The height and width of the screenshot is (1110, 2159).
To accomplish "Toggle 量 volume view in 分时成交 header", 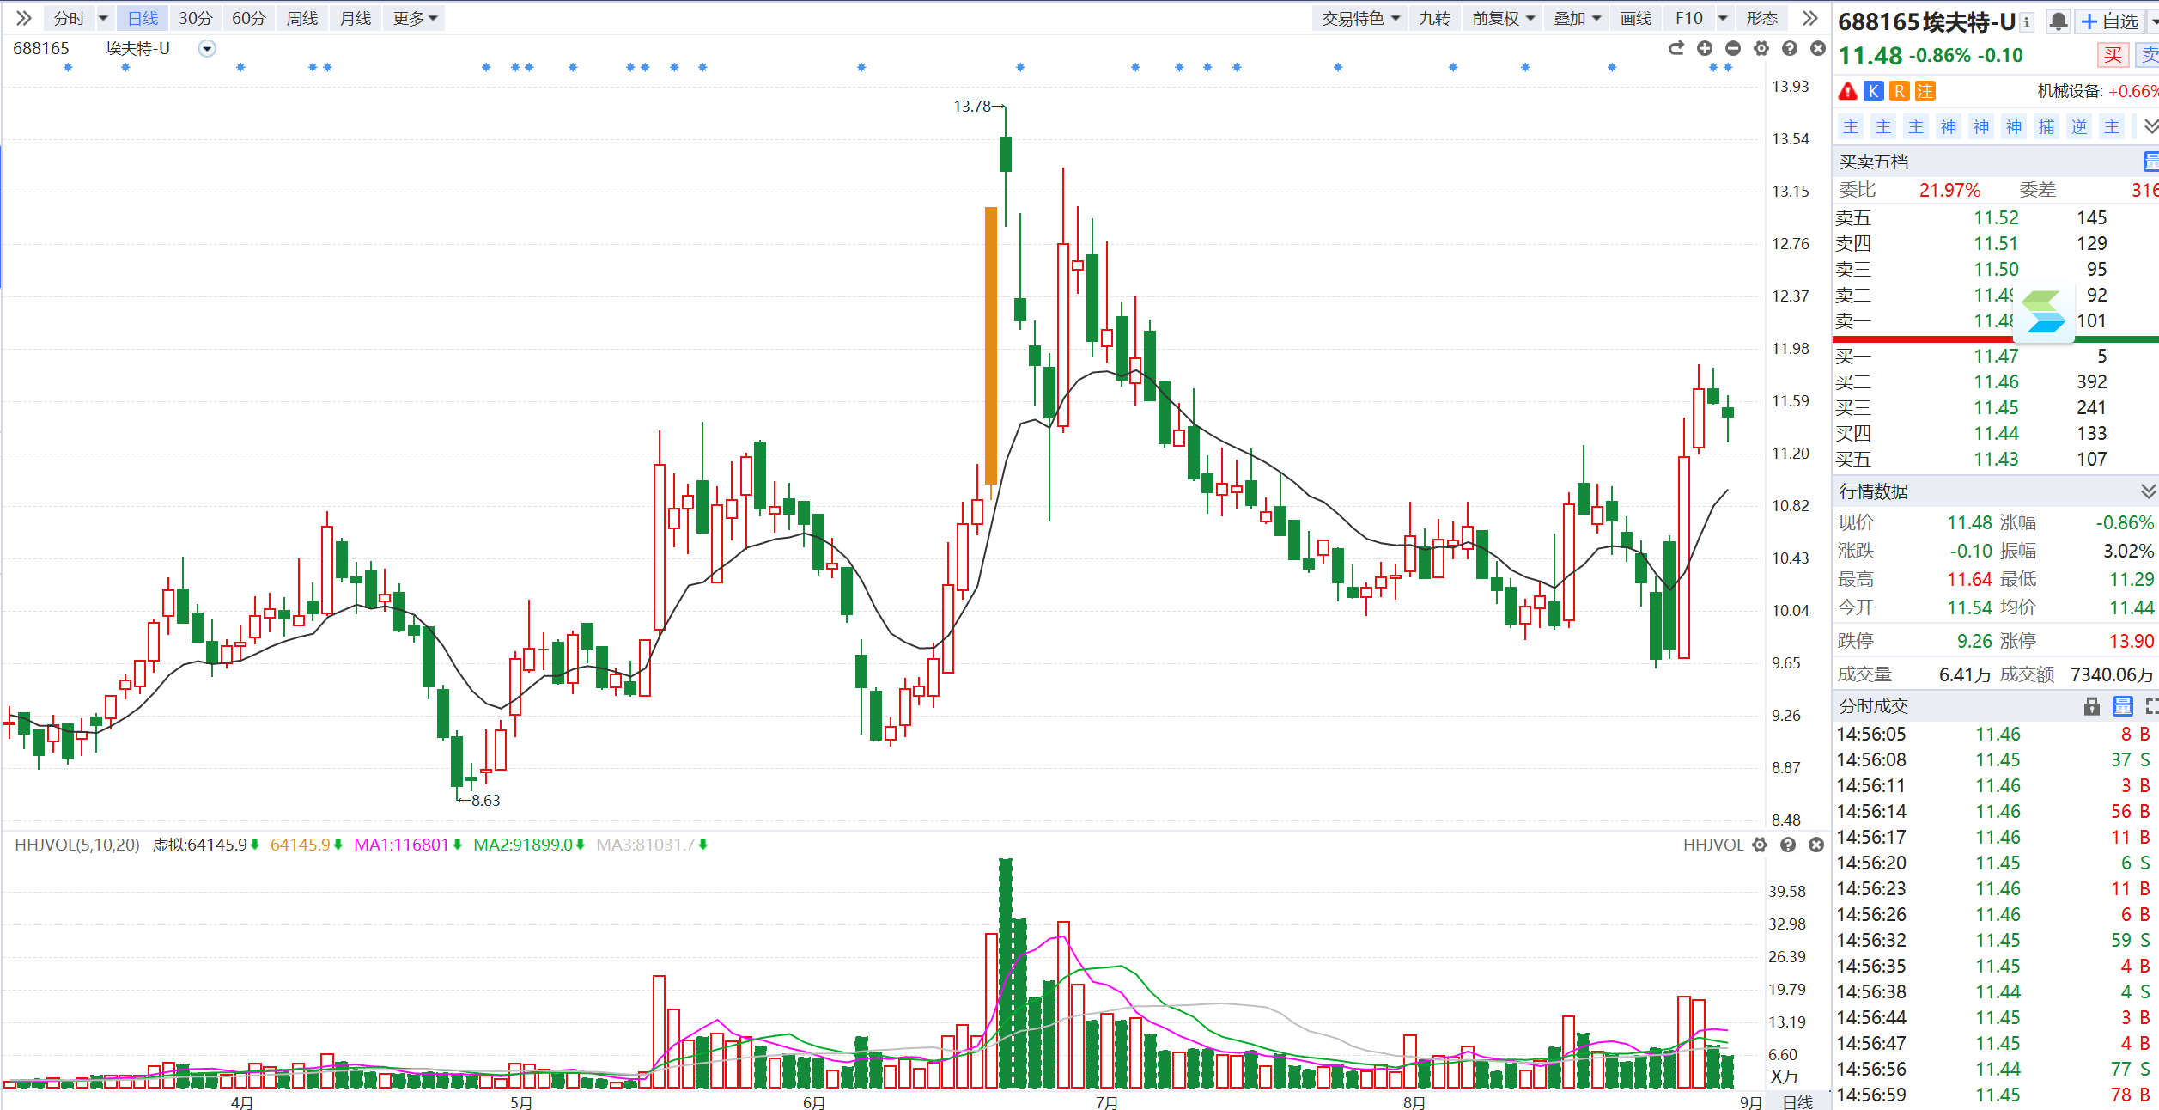I will click(2123, 706).
